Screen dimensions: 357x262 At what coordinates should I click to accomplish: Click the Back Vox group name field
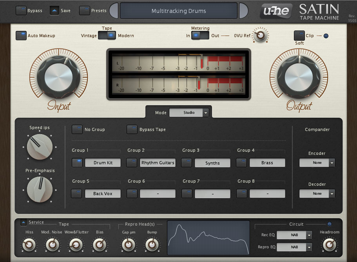(x=103, y=194)
